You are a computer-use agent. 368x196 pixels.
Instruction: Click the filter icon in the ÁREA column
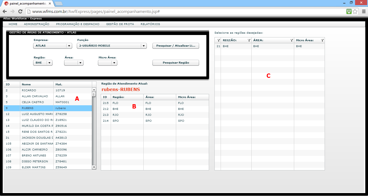click(x=291, y=40)
